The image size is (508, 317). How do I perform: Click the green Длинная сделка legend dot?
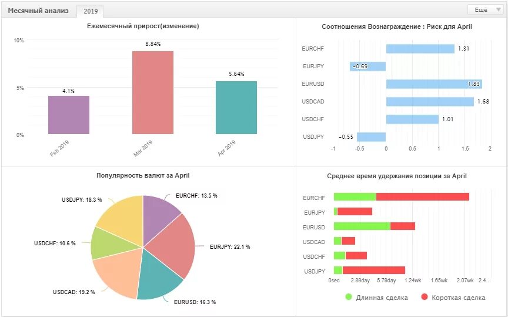coord(349,296)
